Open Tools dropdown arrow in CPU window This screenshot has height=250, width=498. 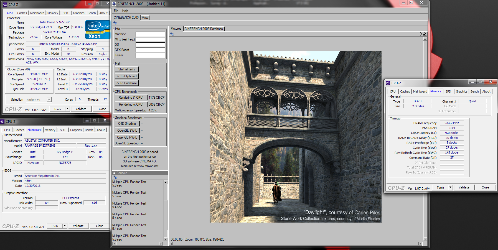click(x=67, y=109)
